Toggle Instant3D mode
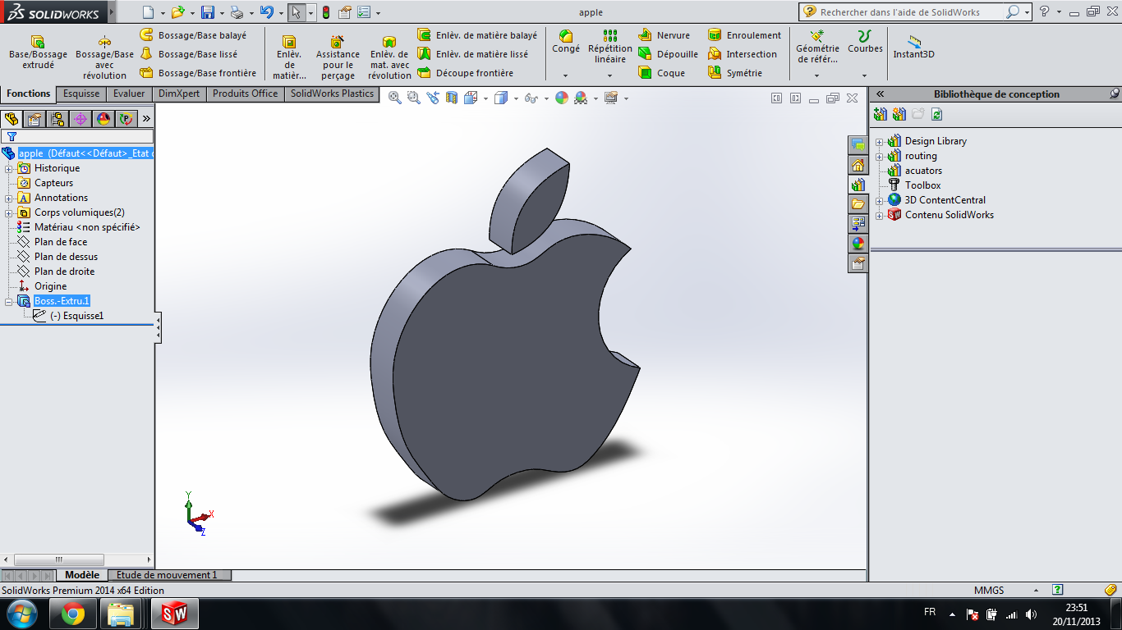Image resolution: width=1122 pixels, height=630 pixels. click(914, 47)
